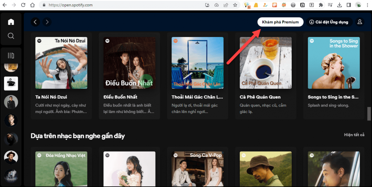Viewport: 372px width, 187px height.
Task: Open the Cà Phê Quán Quen playlist
Action: tap(266, 63)
